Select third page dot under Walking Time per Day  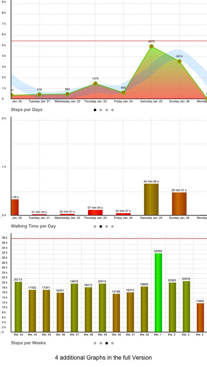(107, 226)
